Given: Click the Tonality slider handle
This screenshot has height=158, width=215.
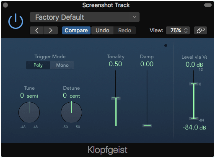Looking at the screenshot, I should click(116, 98).
